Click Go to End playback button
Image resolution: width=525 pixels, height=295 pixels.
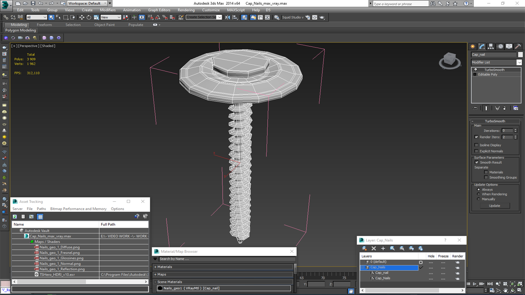[490, 284]
